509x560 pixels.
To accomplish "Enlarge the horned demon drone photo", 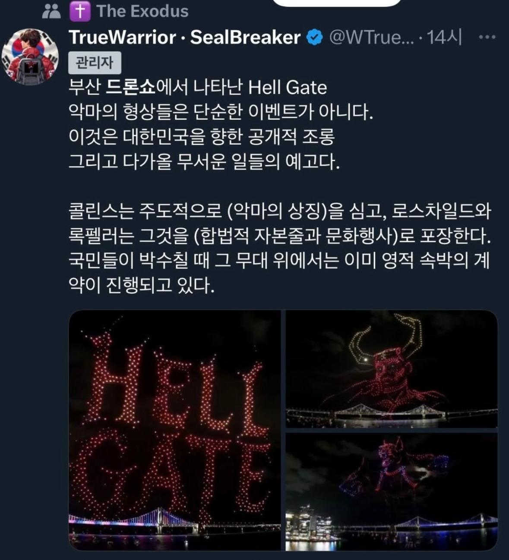I will [392, 369].
